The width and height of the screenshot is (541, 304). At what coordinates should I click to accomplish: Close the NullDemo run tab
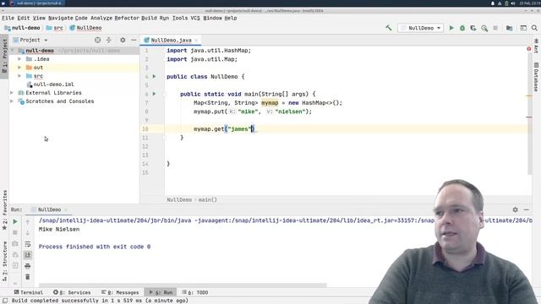[66, 209]
